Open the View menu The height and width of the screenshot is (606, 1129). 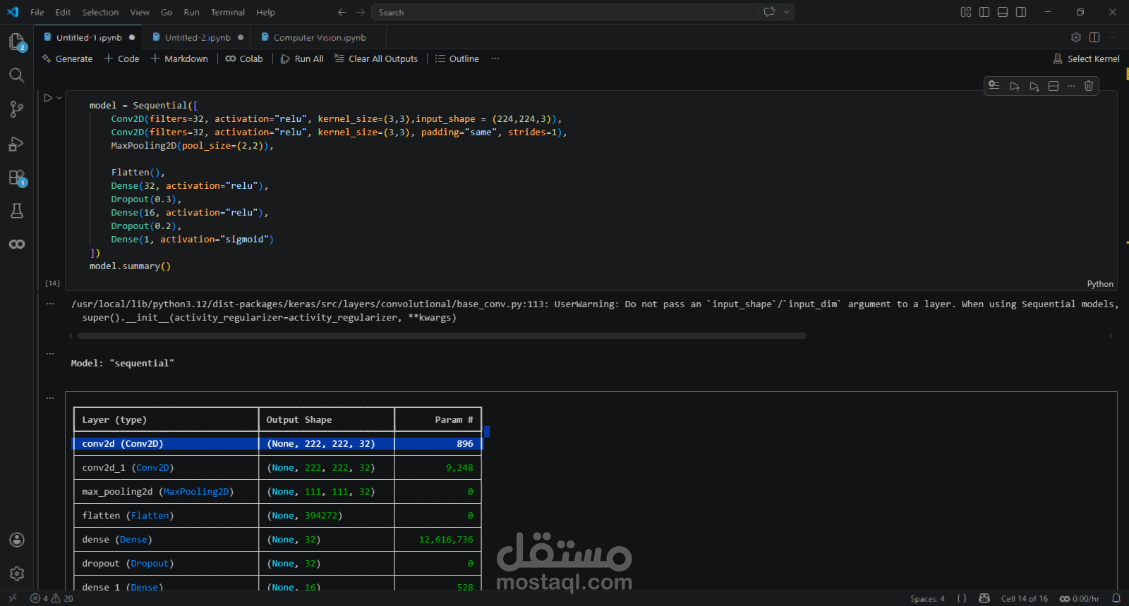coord(140,12)
